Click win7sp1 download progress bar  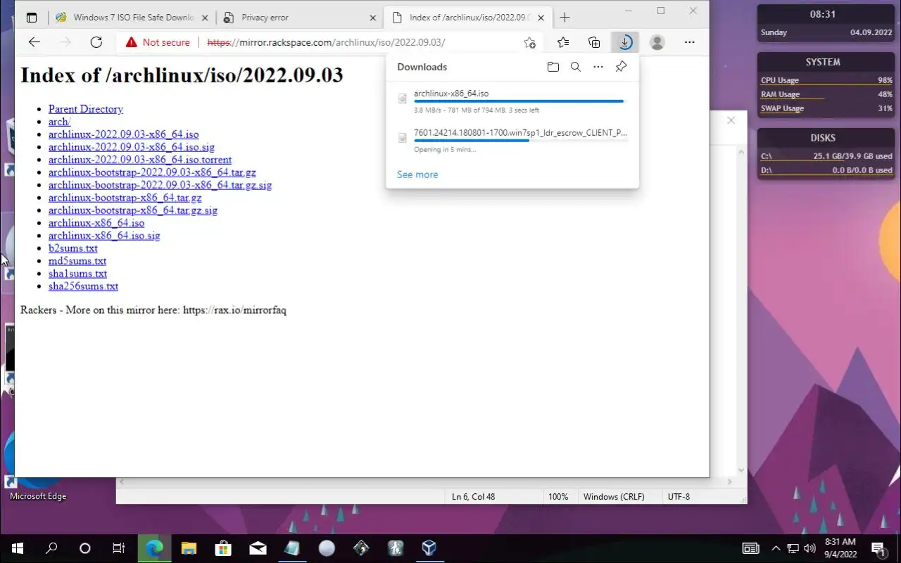tap(520, 141)
